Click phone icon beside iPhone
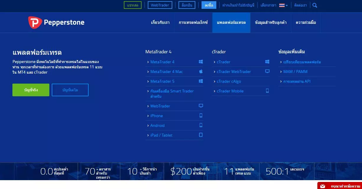The width and height of the screenshot is (362, 189). pos(201,115)
